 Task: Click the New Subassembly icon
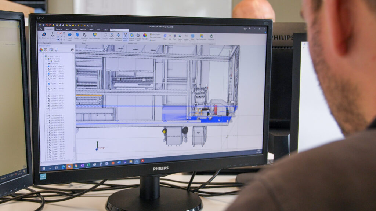click(x=94, y=35)
